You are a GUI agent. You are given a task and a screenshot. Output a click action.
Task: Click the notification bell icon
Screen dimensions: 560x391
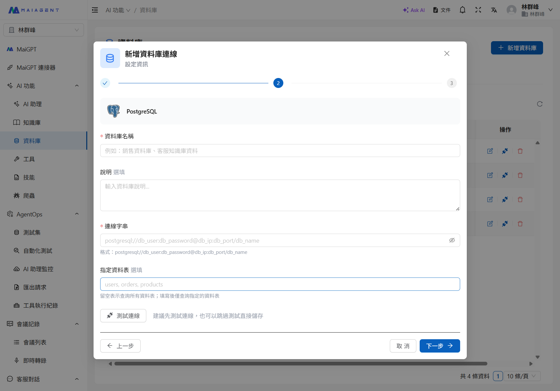coord(462,10)
